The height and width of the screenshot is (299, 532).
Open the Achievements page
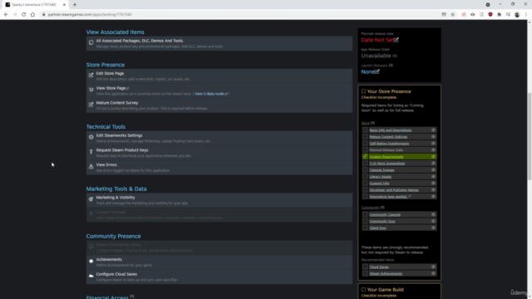click(x=109, y=259)
